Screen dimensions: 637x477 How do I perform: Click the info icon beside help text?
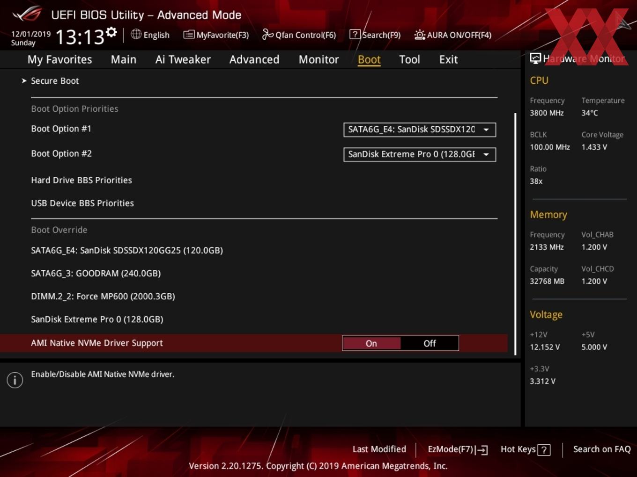[x=15, y=380]
